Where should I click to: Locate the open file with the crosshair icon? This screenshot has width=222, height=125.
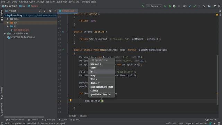[40, 11]
